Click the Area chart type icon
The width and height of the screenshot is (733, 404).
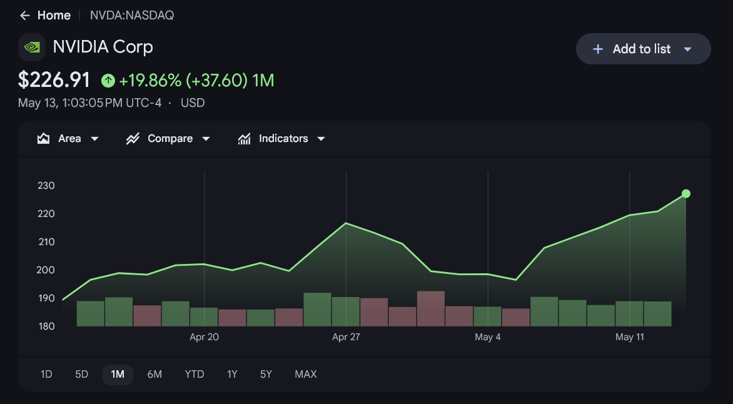[44, 138]
